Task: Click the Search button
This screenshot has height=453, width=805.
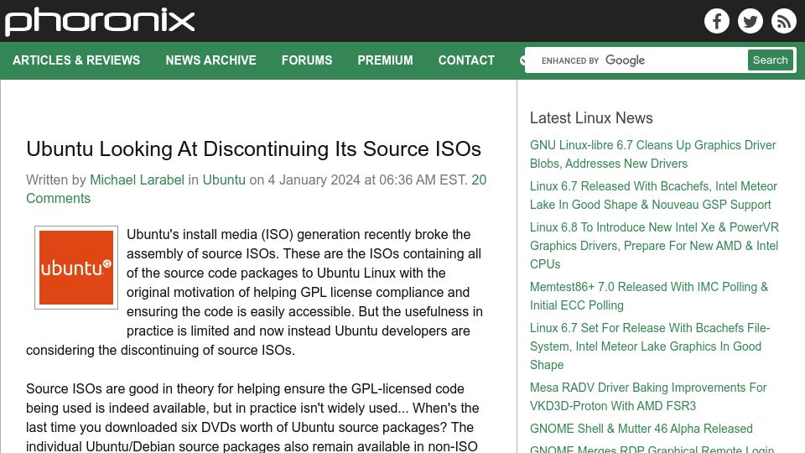Action: (x=770, y=60)
